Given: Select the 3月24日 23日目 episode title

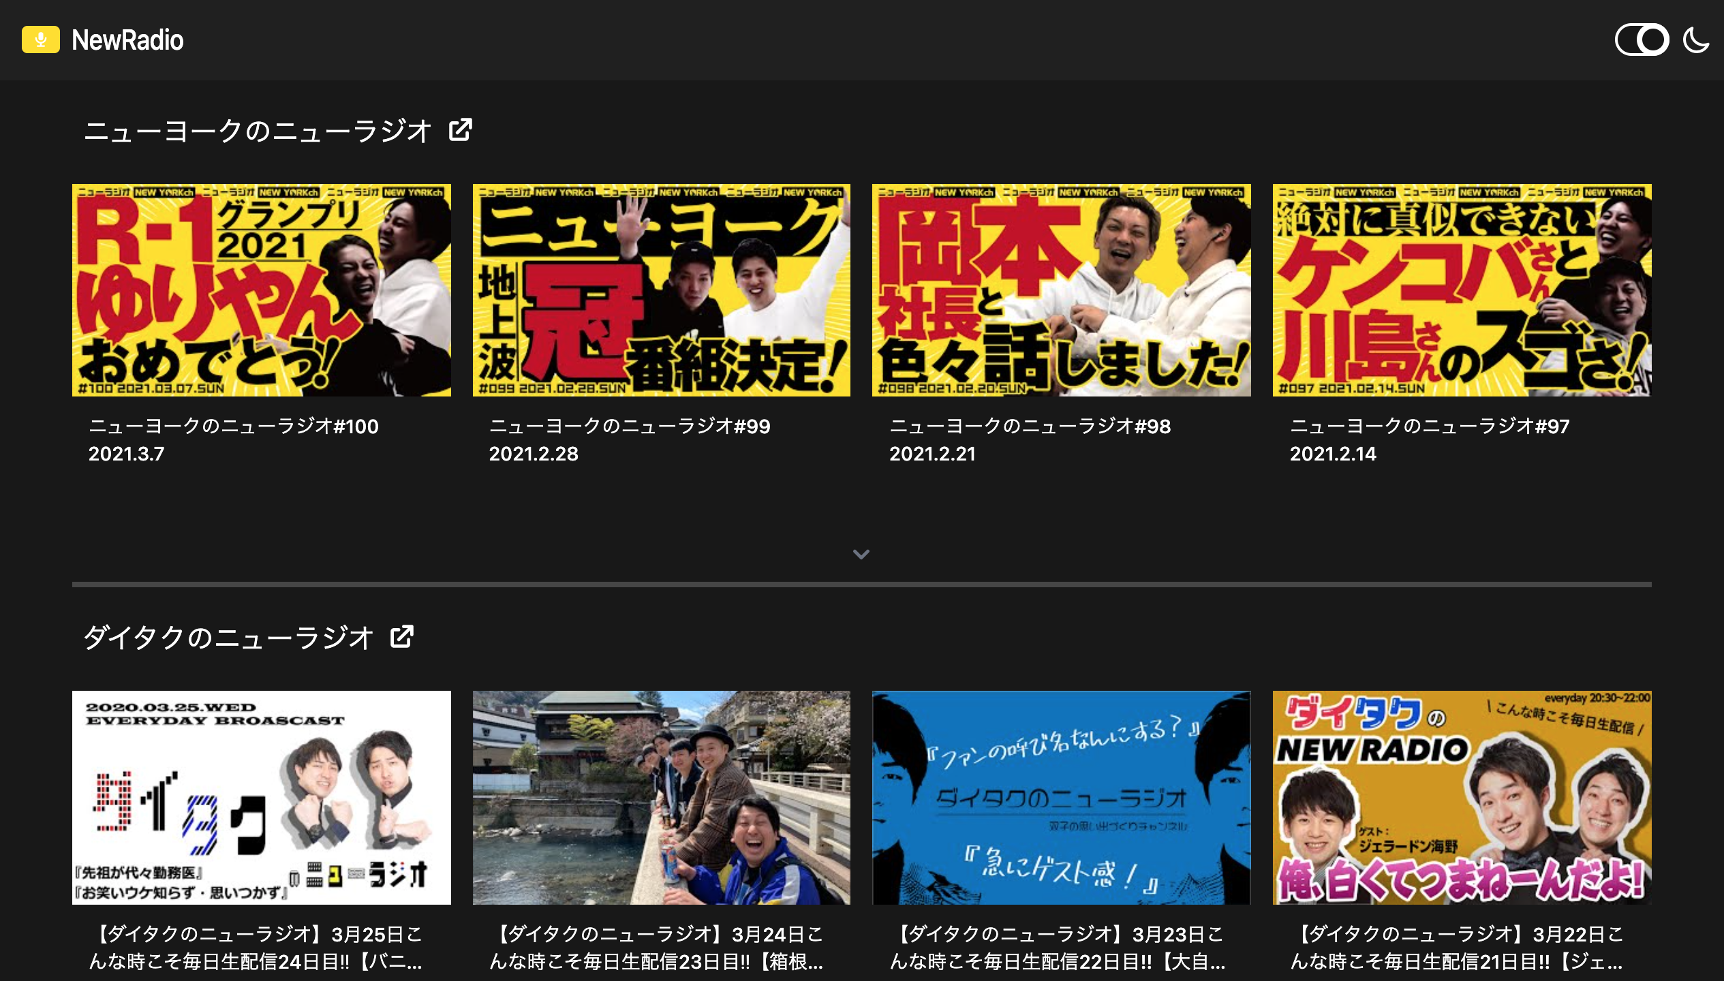Looking at the screenshot, I should click(657, 948).
